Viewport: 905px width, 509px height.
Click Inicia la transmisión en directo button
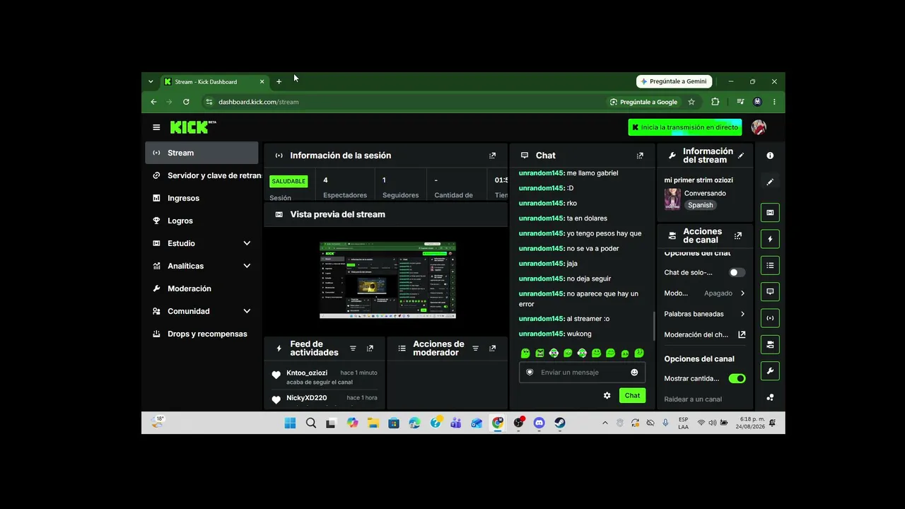pyautogui.click(x=685, y=127)
